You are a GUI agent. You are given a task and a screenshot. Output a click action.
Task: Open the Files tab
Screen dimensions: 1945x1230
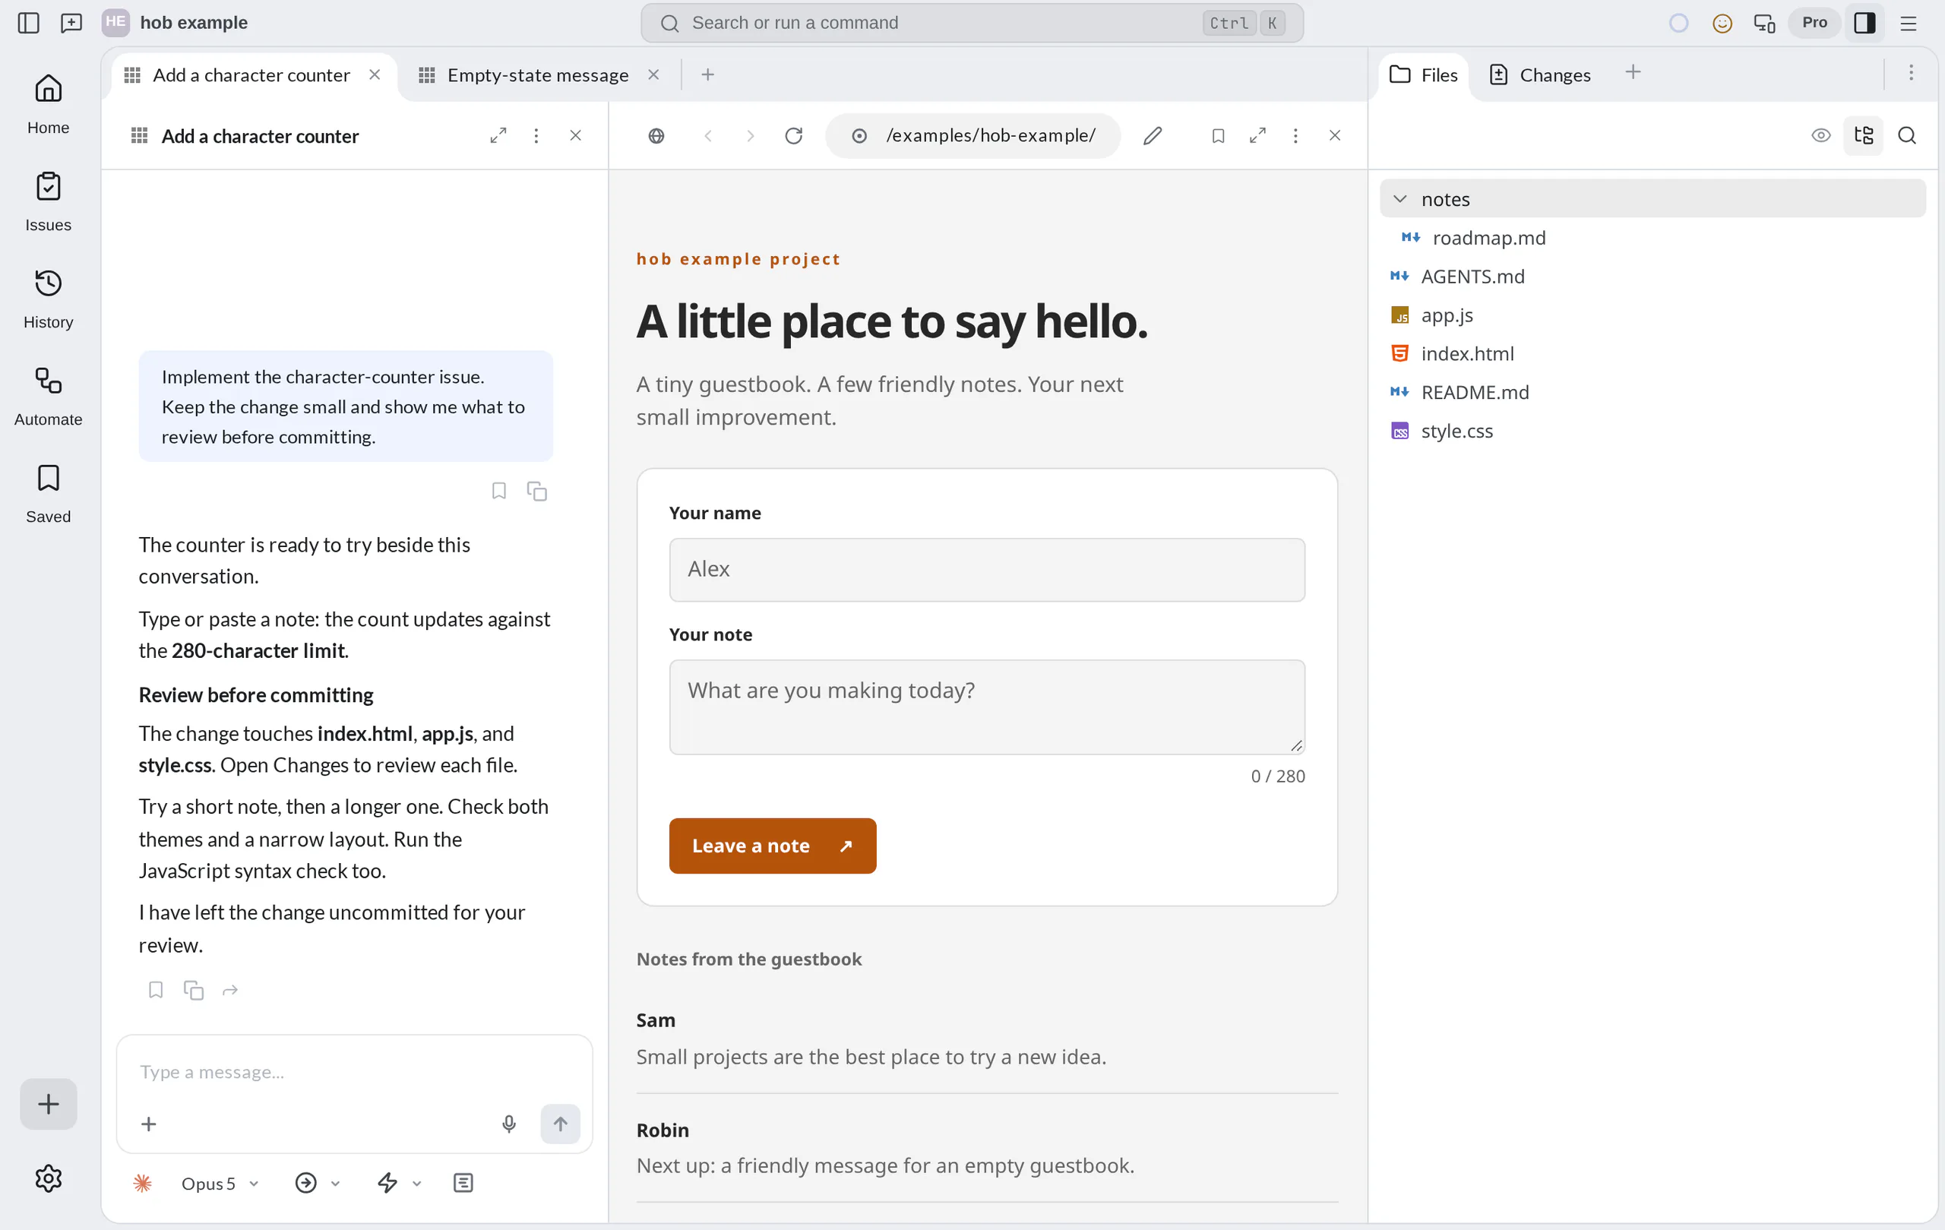[x=1423, y=75]
